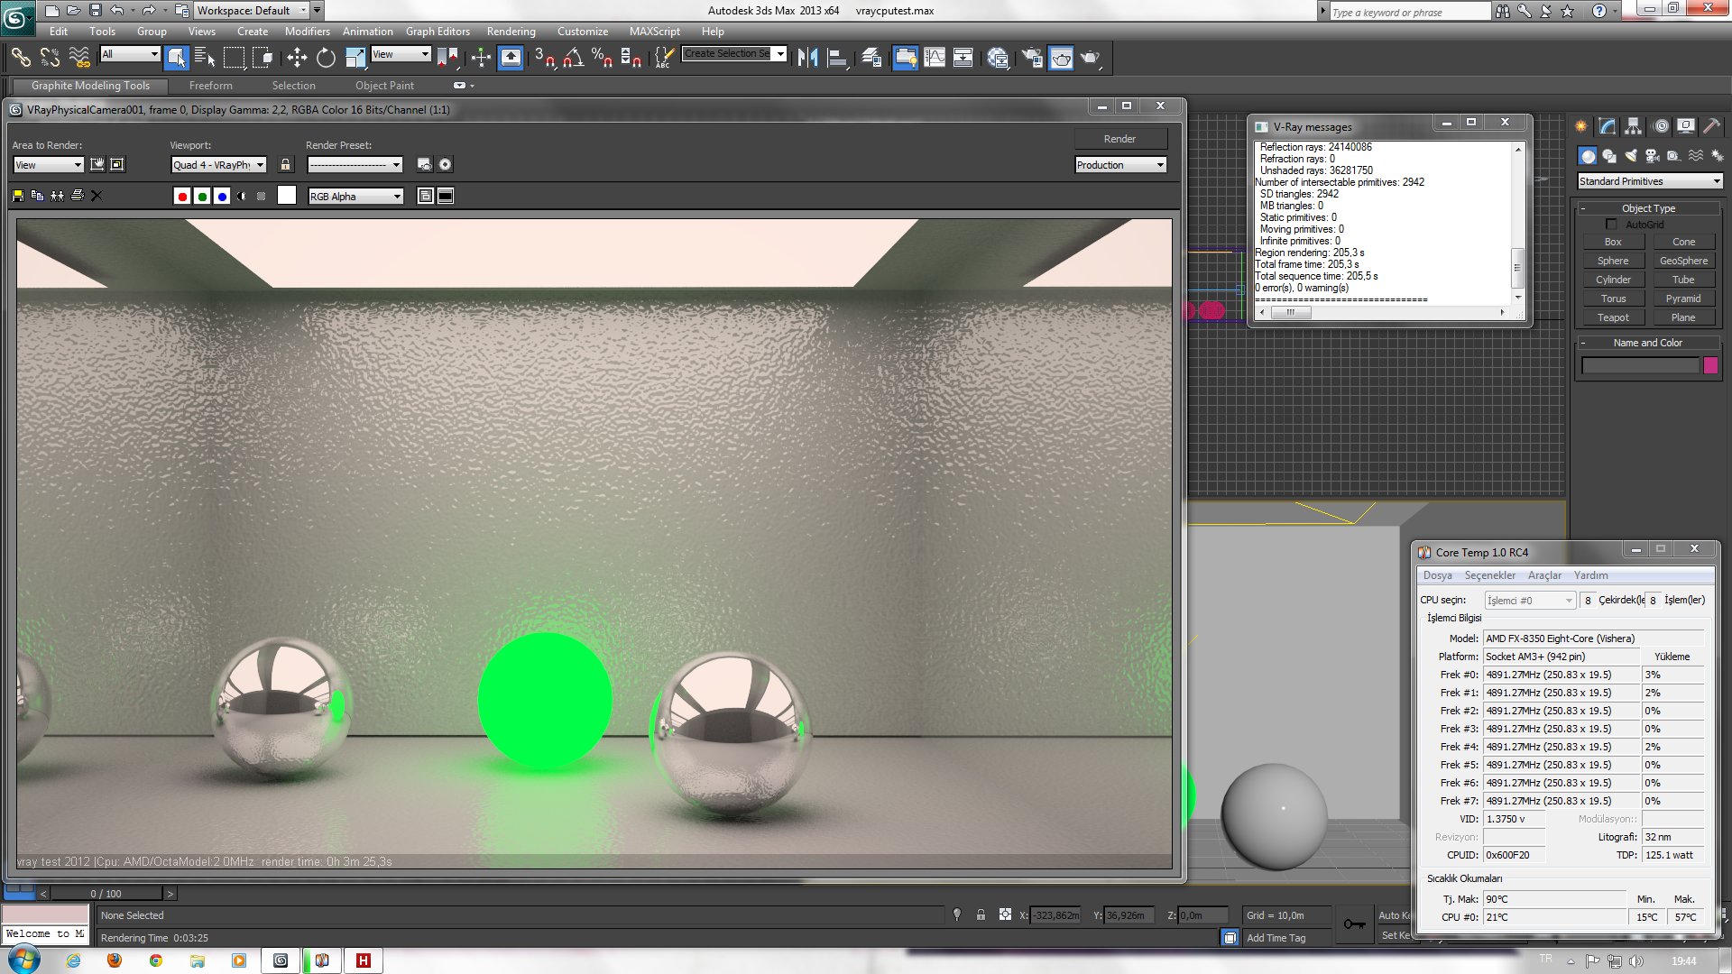Toggle the alpha channel display
The height and width of the screenshot is (974, 1732).
pos(242,196)
